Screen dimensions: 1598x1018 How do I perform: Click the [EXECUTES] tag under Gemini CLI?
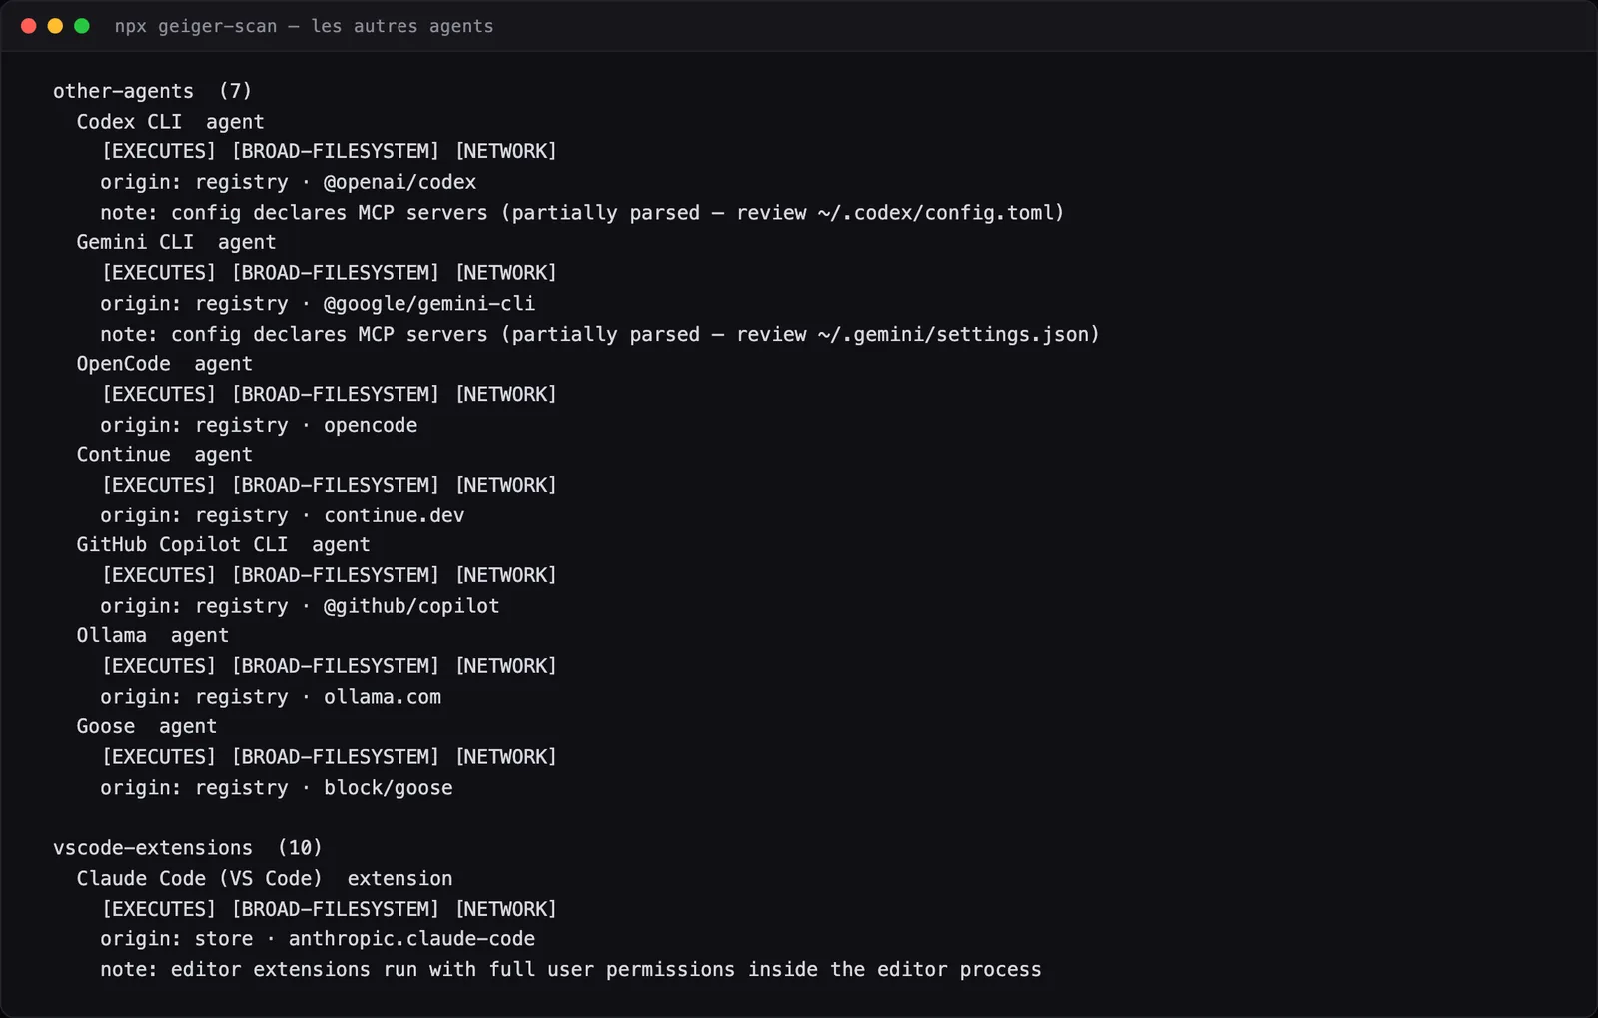[159, 273]
